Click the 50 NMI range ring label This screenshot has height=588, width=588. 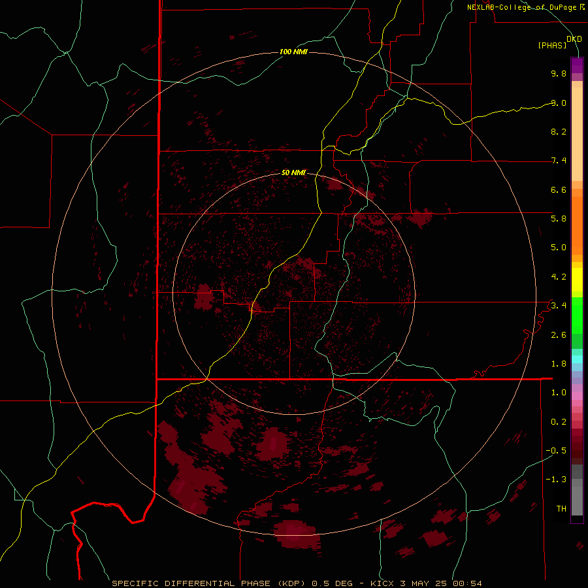pos(293,172)
